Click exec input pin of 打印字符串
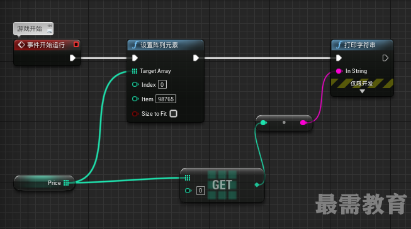The width and height of the screenshot is (411, 229). click(x=339, y=58)
